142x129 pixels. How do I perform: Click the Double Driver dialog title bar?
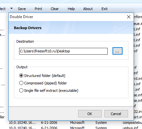67,17
